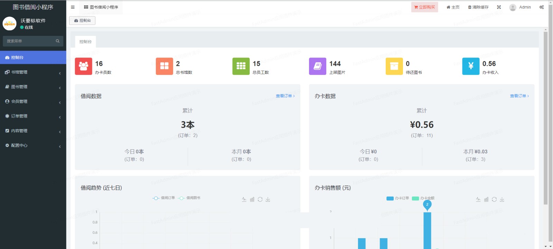Download 办卡销售额 chart as image

502,199
